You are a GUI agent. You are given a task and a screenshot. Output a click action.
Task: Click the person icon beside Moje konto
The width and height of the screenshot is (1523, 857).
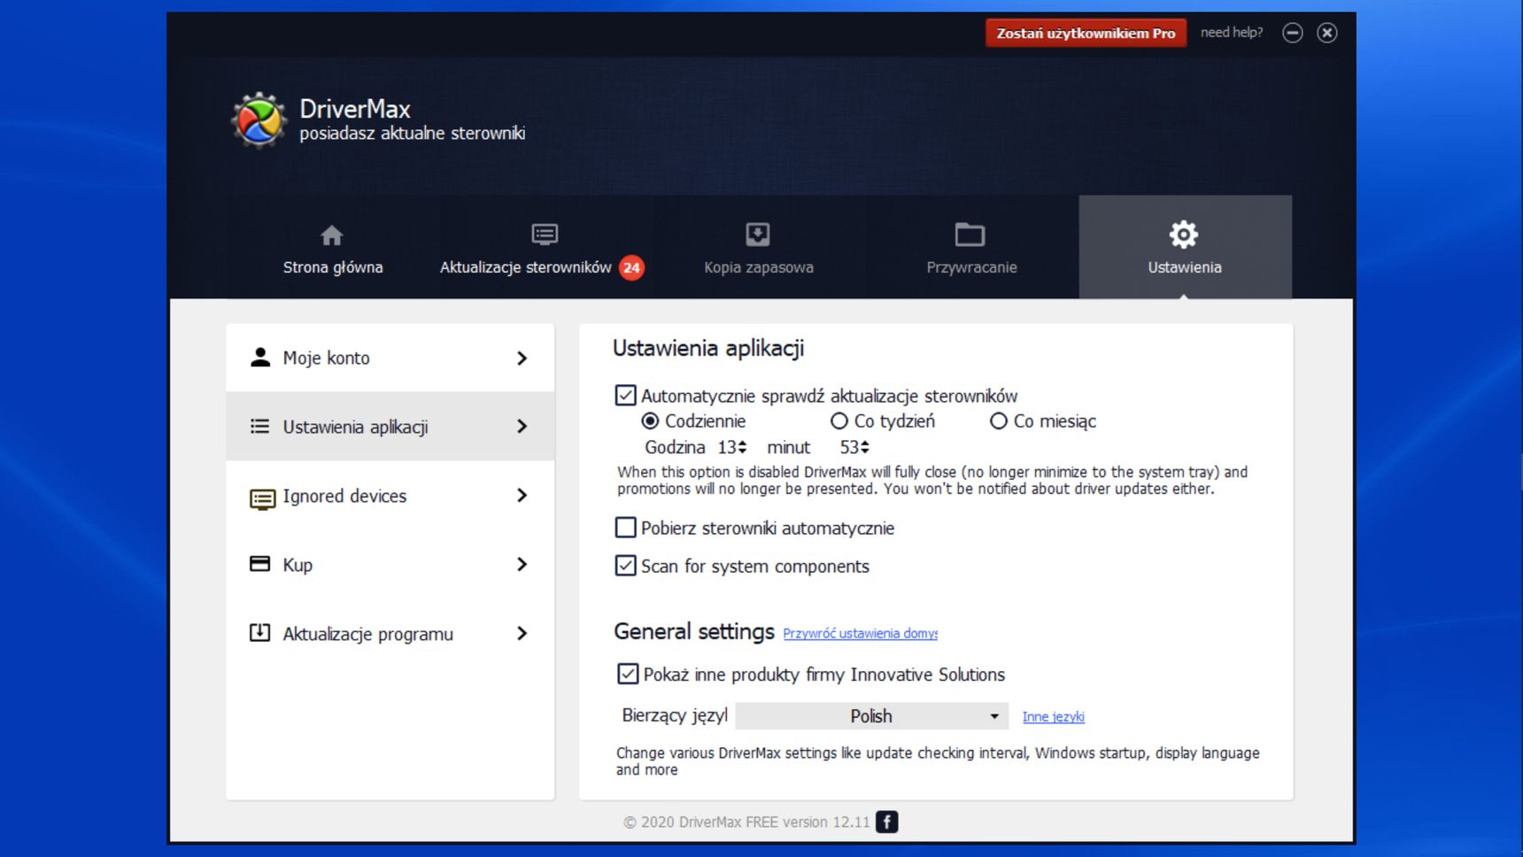click(259, 358)
